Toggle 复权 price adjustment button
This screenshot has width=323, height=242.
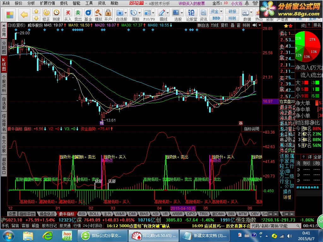click(225, 25)
